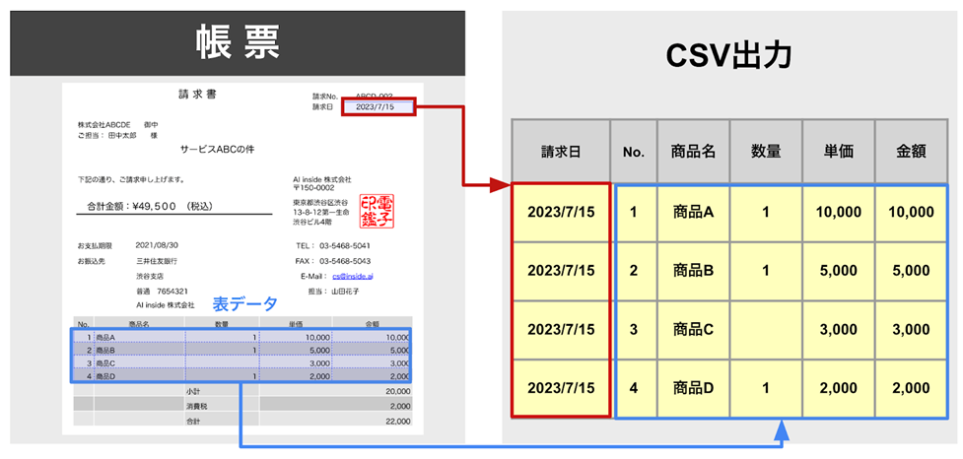
Task: Select the 商品D cell in CSV output
Action: coord(693,388)
